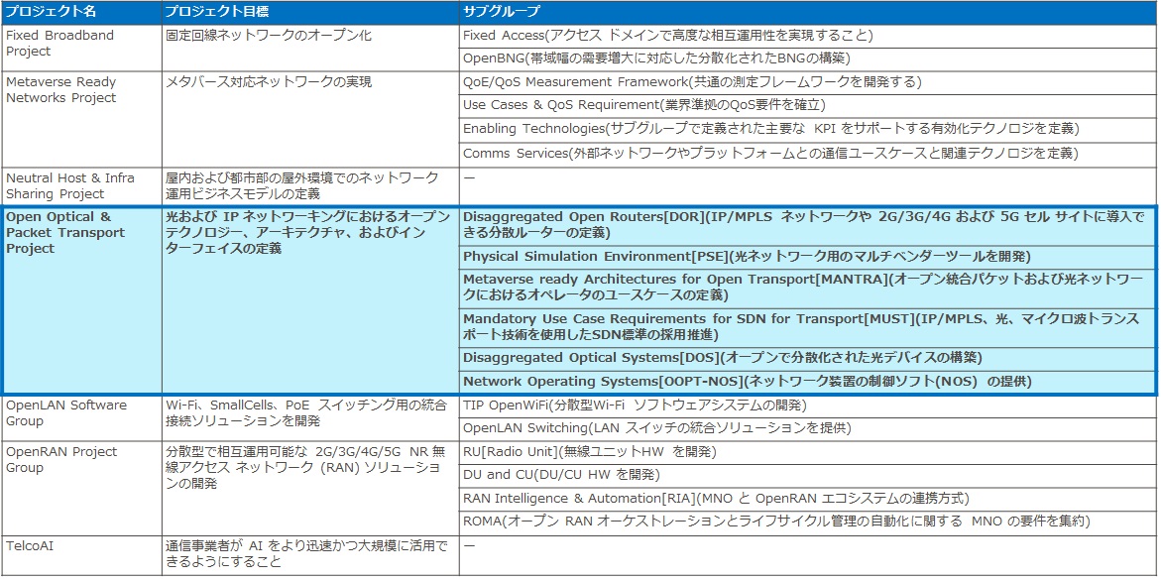Select the TelcoAI project cell
This screenshot has width=1161, height=580.
click(81, 555)
